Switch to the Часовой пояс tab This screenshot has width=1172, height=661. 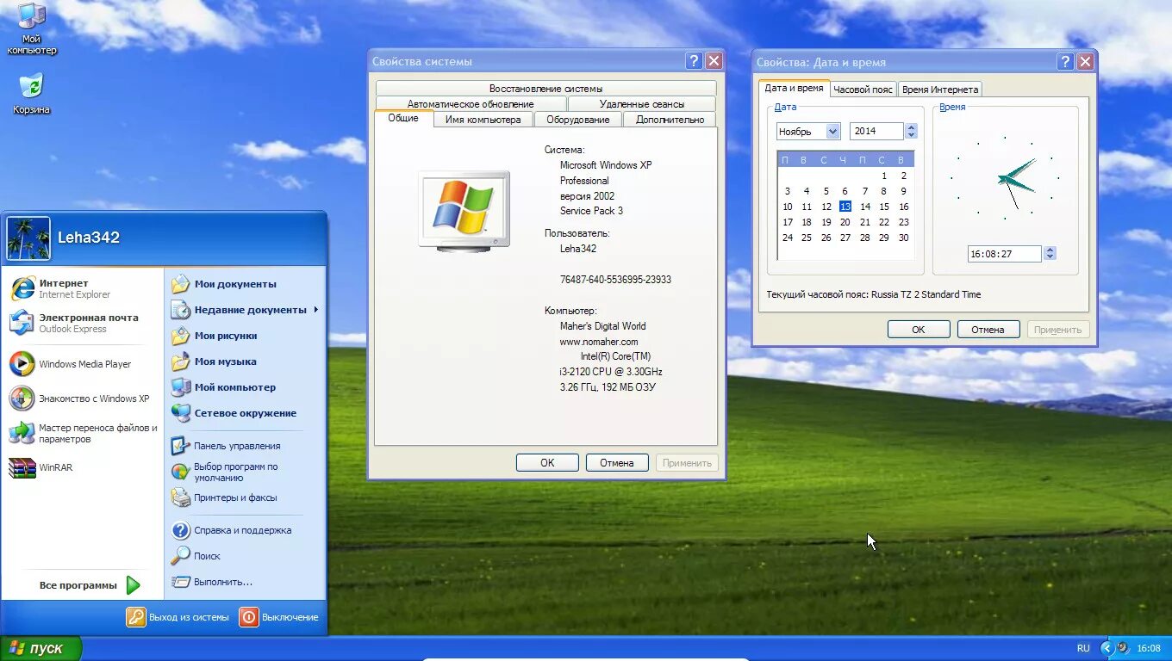pos(862,88)
